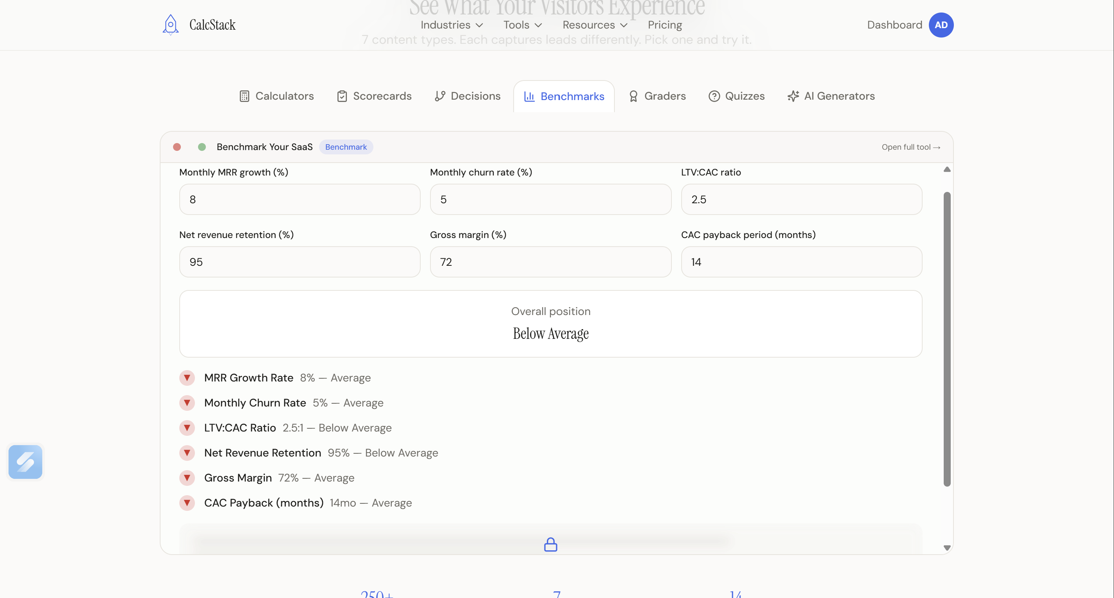
Task: Switch to the Calculators tab
Action: pyautogui.click(x=277, y=96)
